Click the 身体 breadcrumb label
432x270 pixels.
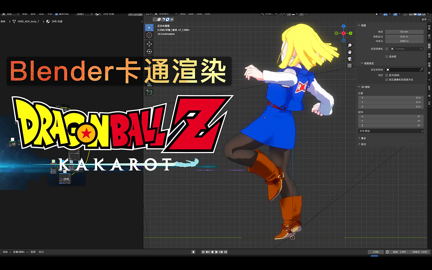(x=3, y=21)
